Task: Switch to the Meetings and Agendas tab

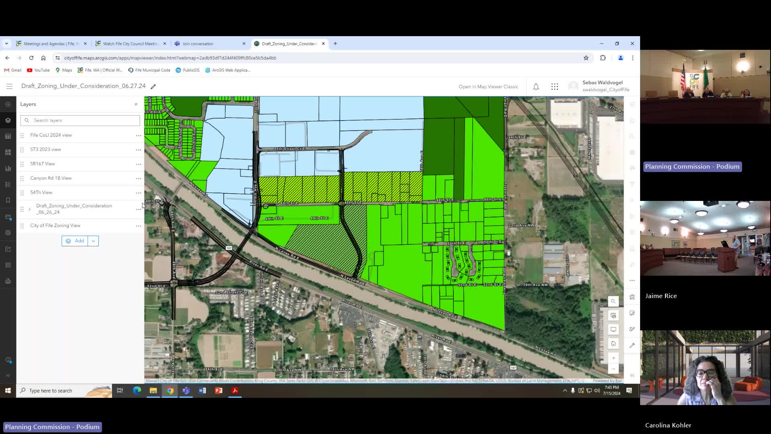Action: tap(50, 43)
